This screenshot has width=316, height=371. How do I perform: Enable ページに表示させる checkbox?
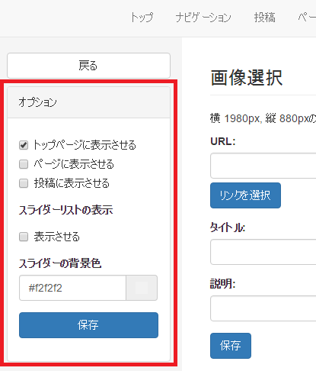(24, 164)
